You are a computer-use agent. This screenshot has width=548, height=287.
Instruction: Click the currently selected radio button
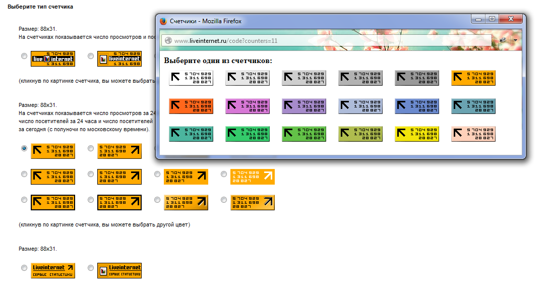[24, 148]
